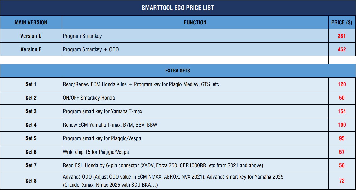
Task: Click the Write chip T5 for Piaggio/Vespa cell
Action: coord(195,152)
